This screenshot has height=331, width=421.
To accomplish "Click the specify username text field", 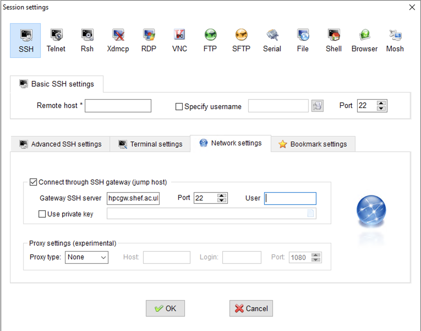I will click(278, 106).
